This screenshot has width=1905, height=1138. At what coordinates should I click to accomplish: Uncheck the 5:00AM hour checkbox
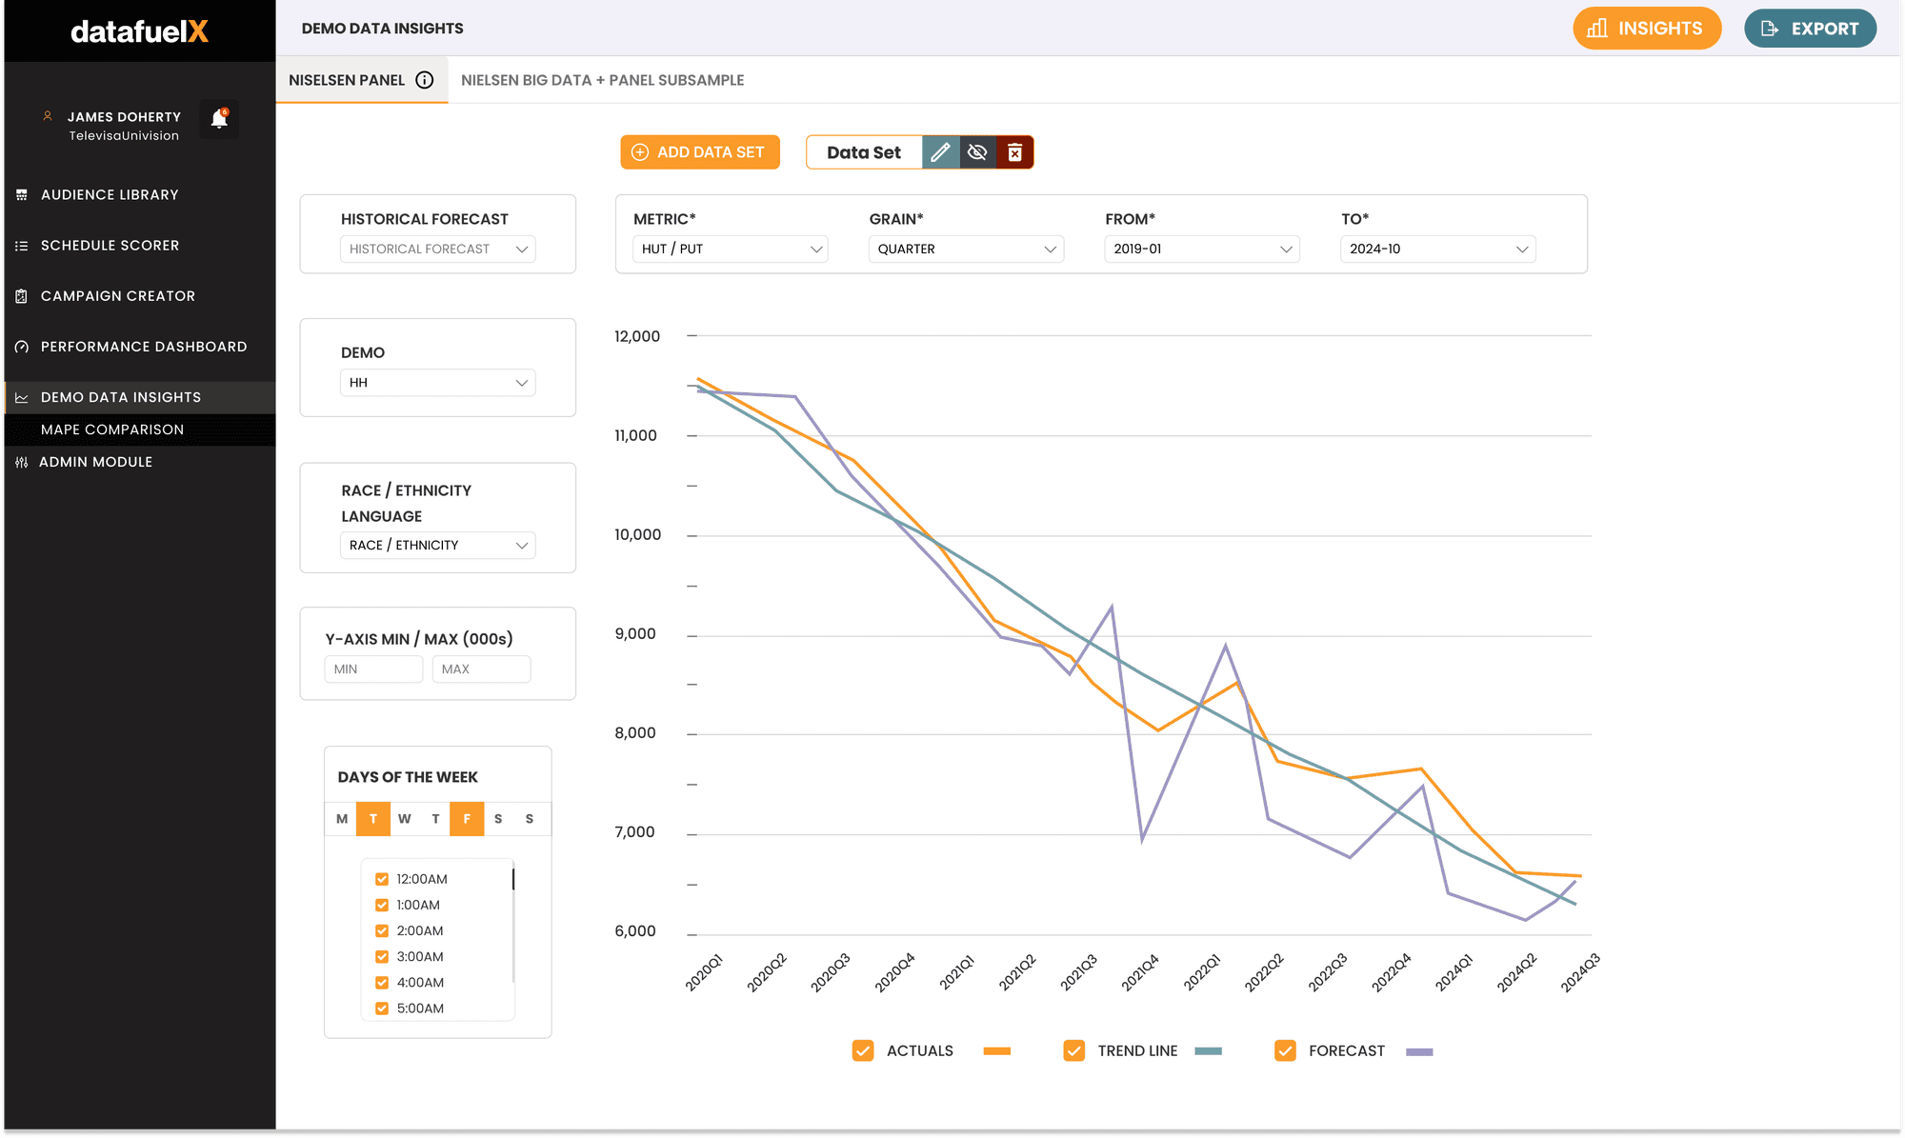(382, 1008)
